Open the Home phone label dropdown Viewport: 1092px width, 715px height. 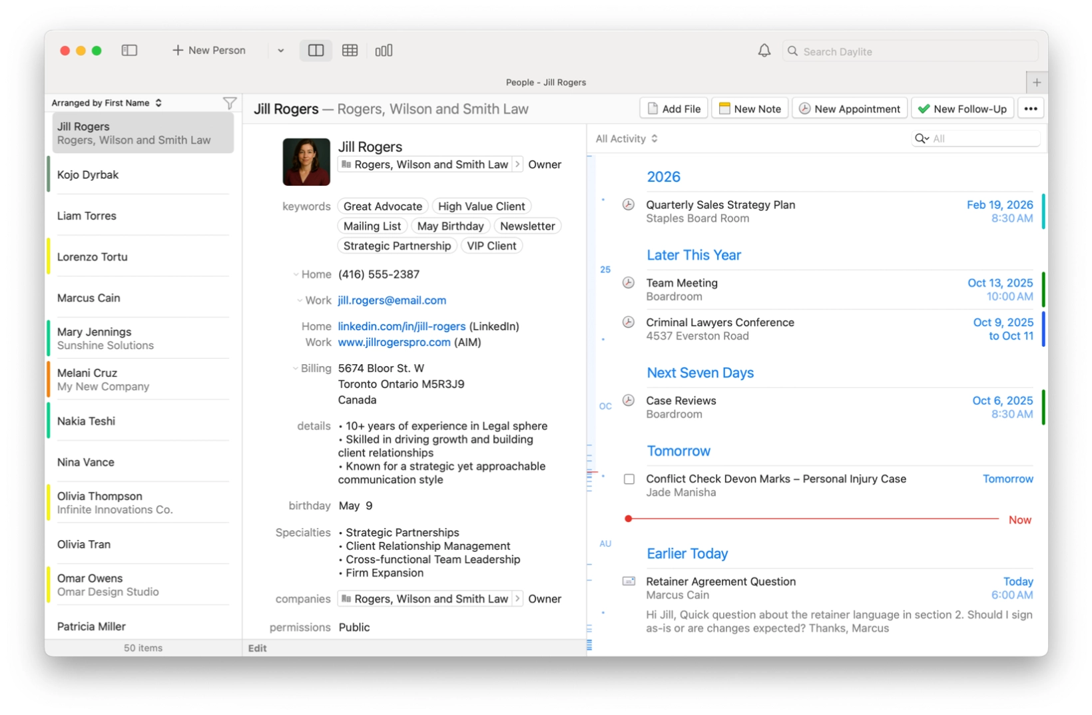tap(296, 274)
